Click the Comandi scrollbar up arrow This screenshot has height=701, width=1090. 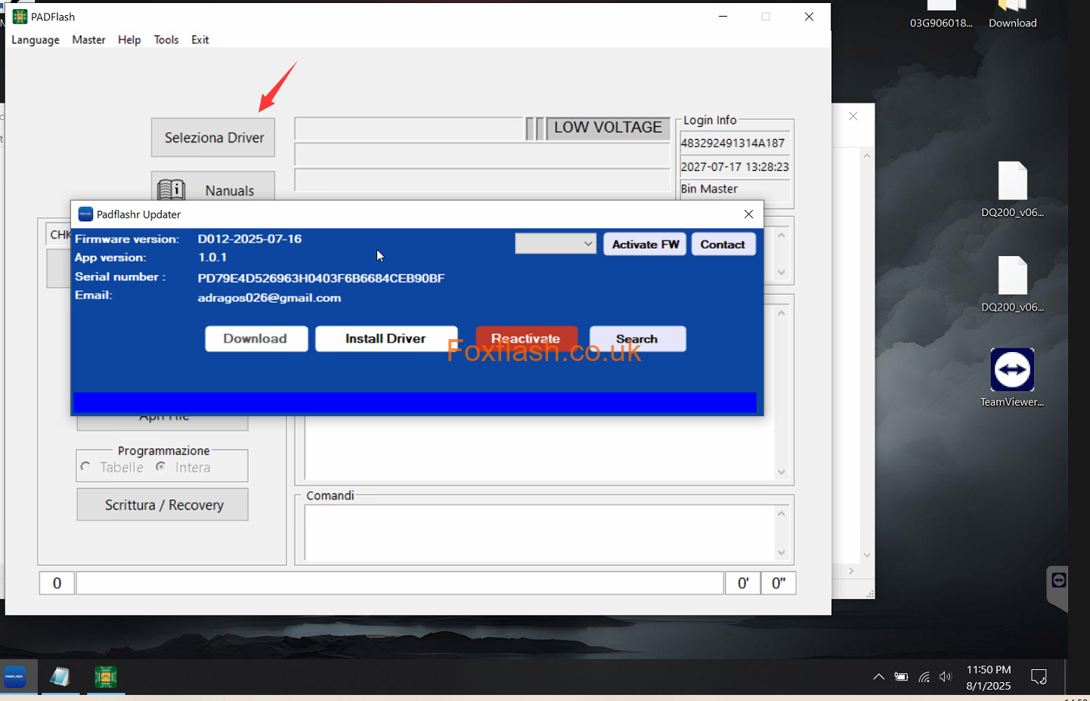(782, 514)
